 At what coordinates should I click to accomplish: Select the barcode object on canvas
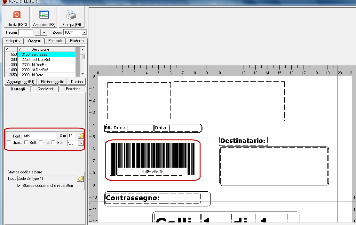click(152, 159)
